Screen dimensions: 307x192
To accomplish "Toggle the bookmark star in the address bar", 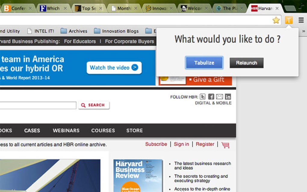I will pos(276,20).
